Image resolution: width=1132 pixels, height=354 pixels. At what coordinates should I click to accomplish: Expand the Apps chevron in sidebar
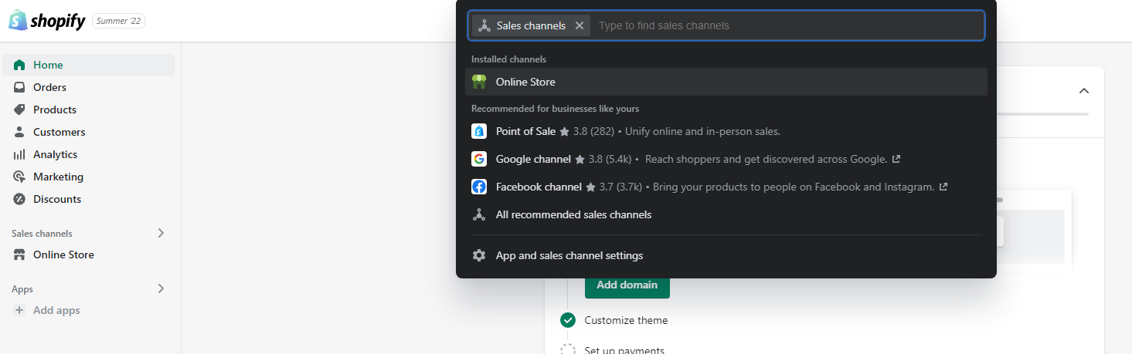(161, 288)
